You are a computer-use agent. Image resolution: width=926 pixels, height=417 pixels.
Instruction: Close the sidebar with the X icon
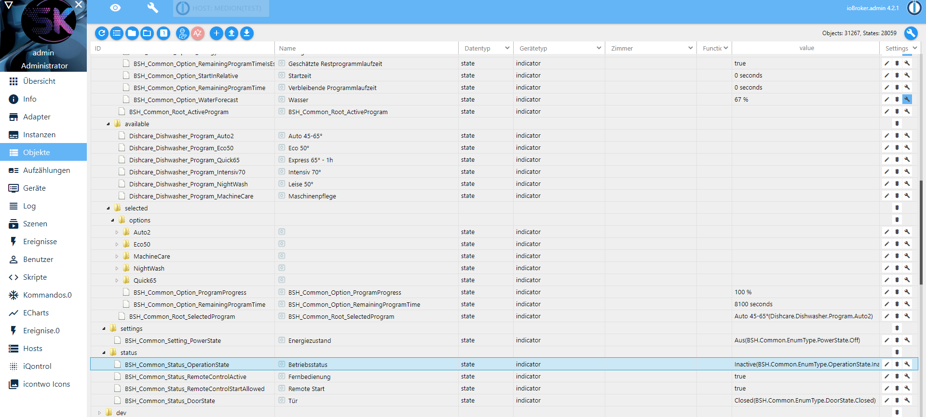[x=79, y=4]
